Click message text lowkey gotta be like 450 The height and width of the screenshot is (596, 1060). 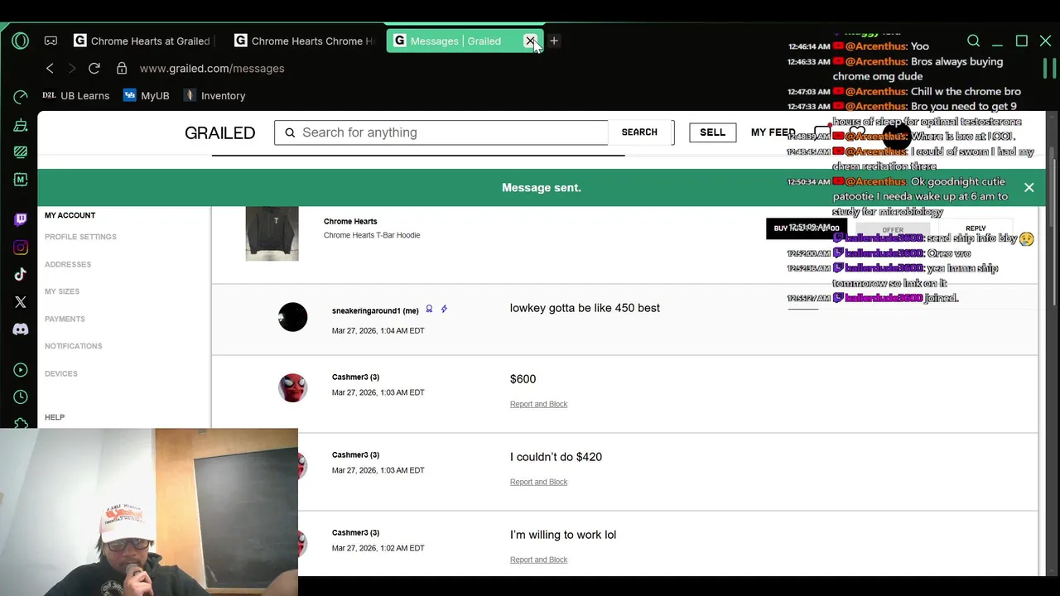(585, 308)
